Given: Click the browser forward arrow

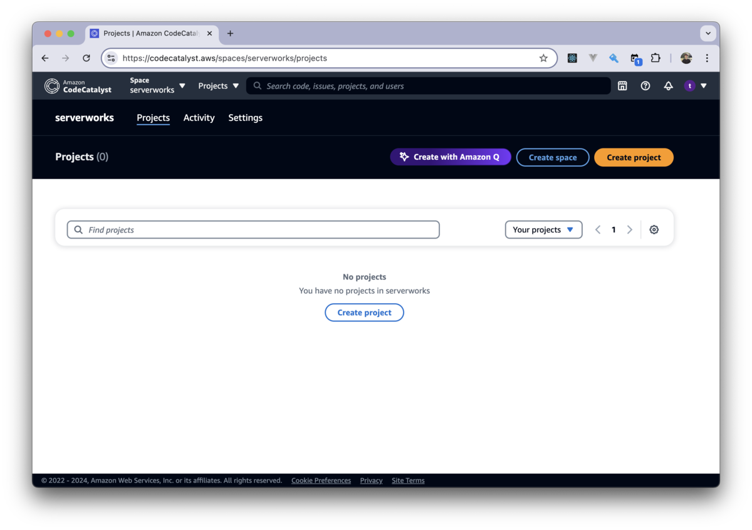Looking at the screenshot, I should pyautogui.click(x=66, y=58).
